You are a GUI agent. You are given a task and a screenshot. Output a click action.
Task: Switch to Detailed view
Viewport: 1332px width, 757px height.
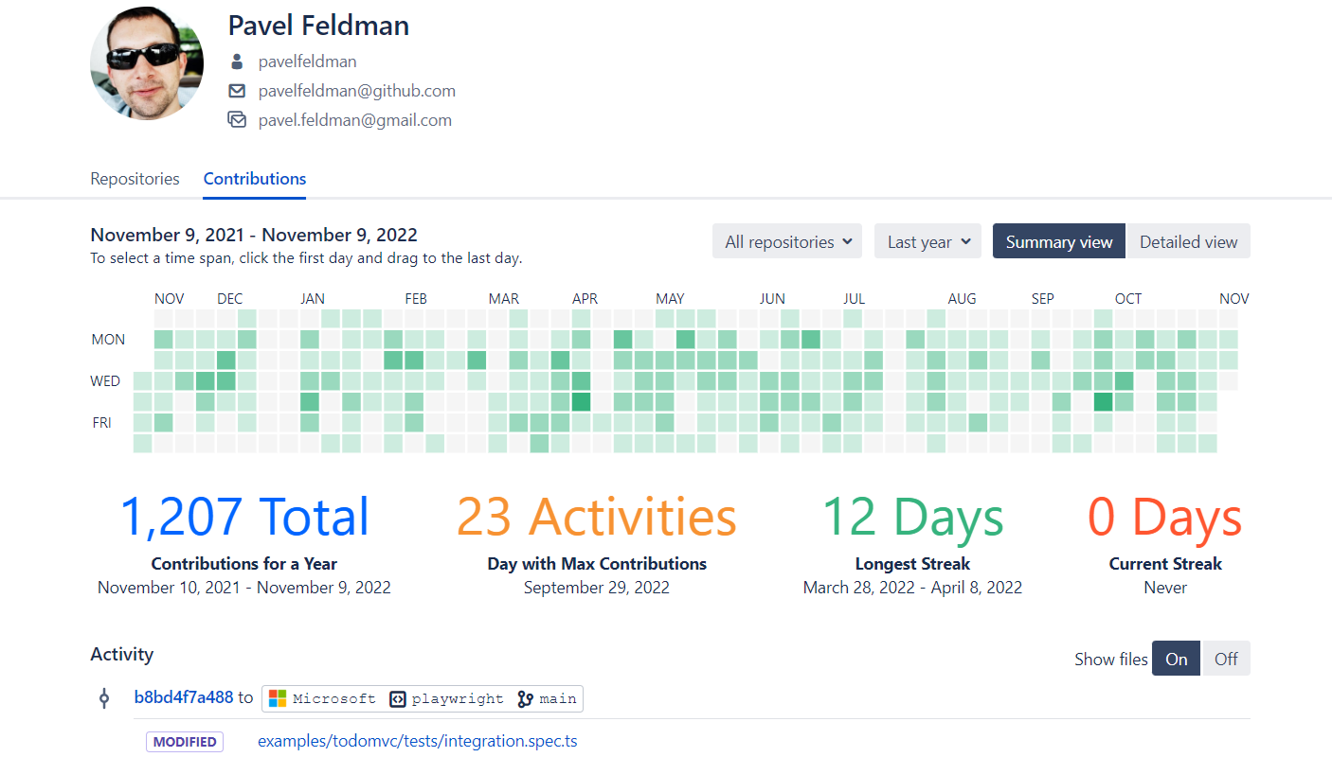[1188, 241]
